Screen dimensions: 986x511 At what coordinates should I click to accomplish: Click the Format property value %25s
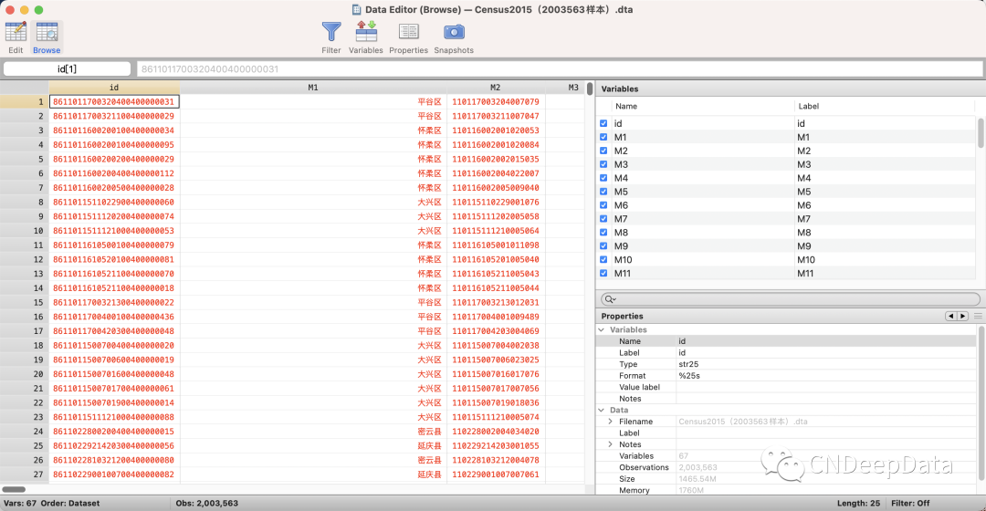689,375
